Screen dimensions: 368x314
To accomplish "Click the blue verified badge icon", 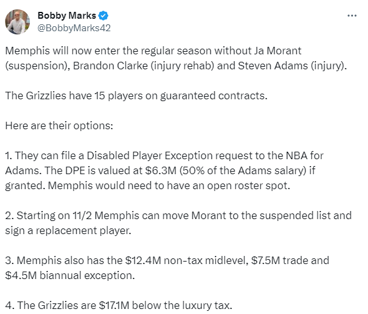I will [x=104, y=16].
